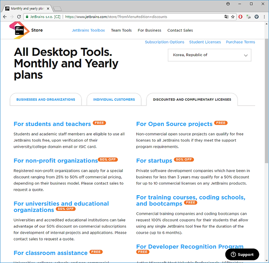Open the red Opera-style extension icon
The image size is (269, 263).
240,17
